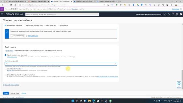Click the encryption key management help link
Image resolution: width=183 pixels, height=103 pixels.
pyautogui.click(x=108, y=77)
